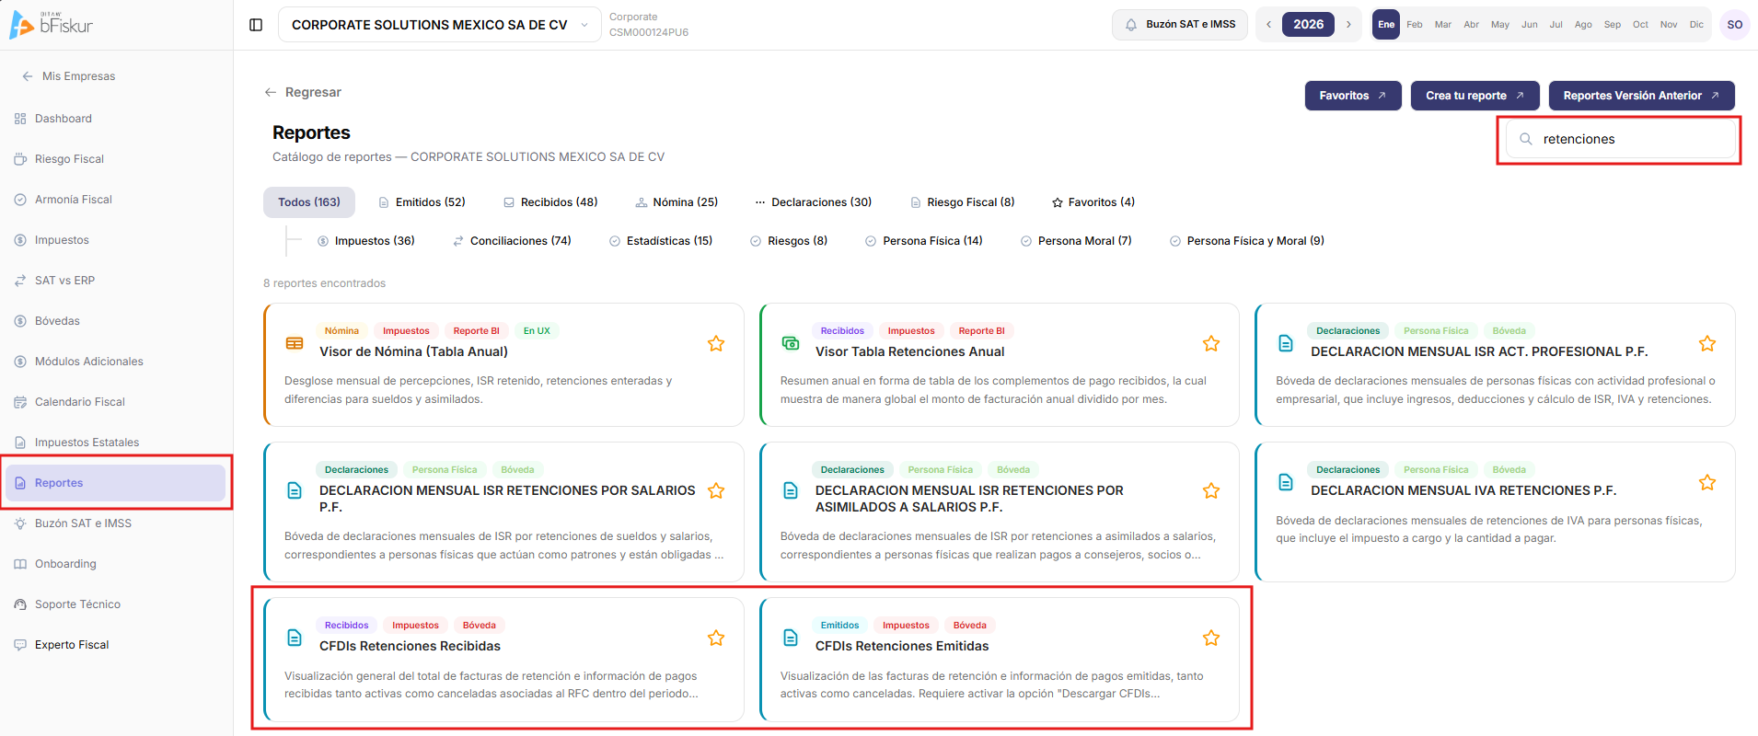Click Crea tu reporte button
This screenshot has width=1758, height=736.
tap(1475, 96)
